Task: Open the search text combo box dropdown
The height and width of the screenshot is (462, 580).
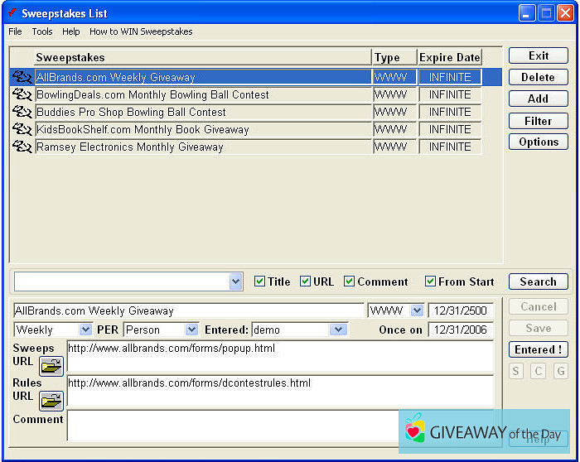Action: click(x=235, y=282)
